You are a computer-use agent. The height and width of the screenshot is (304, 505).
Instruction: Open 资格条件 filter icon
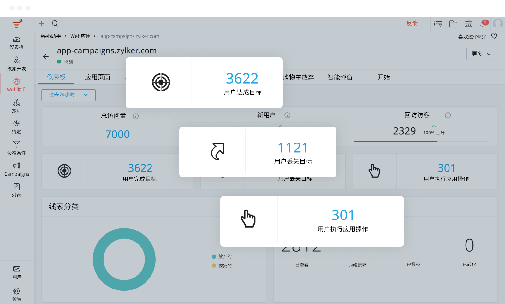click(x=16, y=147)
